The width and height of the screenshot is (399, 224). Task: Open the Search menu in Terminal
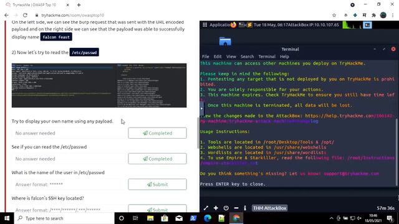point(247,57)
